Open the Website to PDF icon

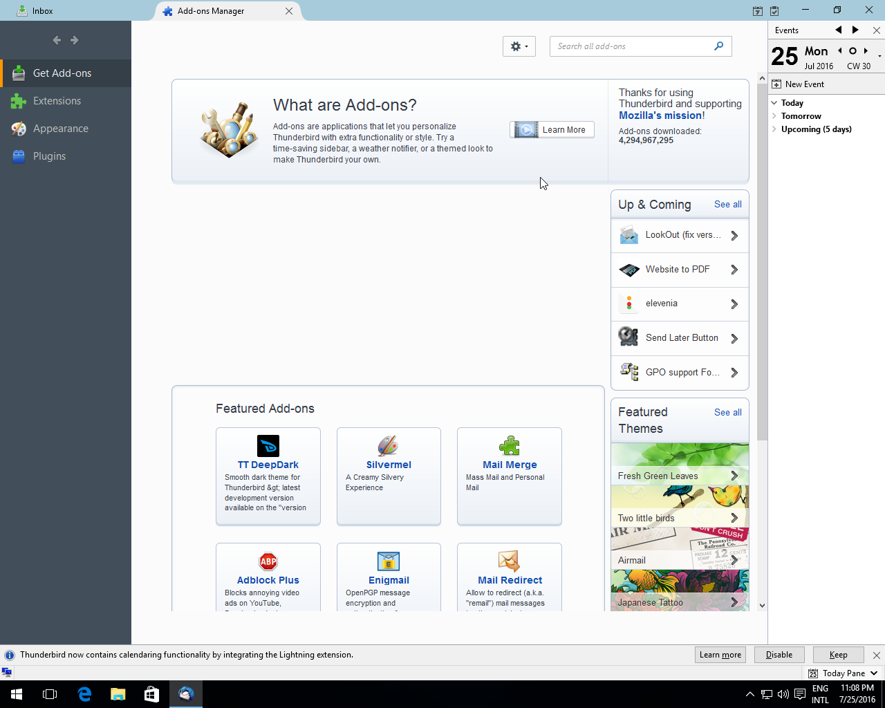coord(629,270)
